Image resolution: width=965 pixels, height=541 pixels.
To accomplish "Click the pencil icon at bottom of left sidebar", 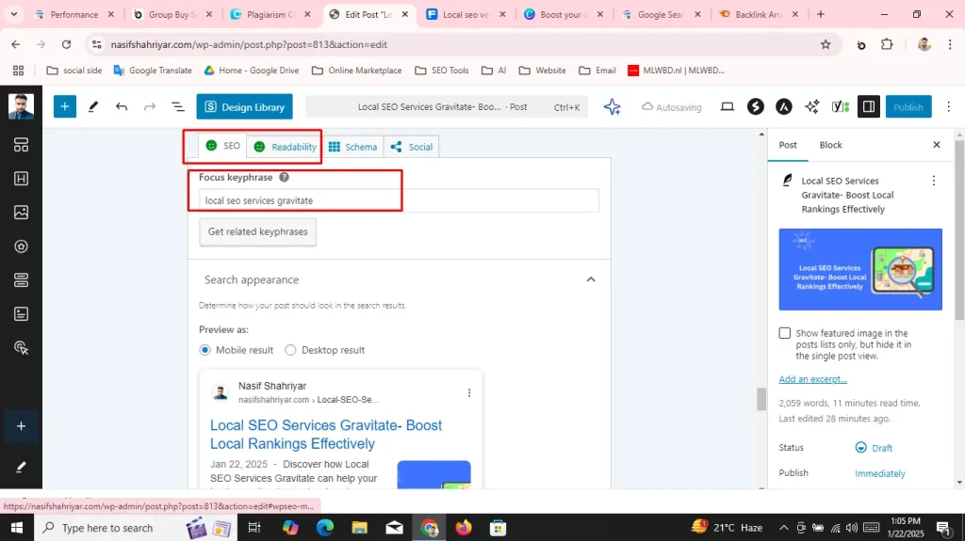I will [x=21, y=468].
